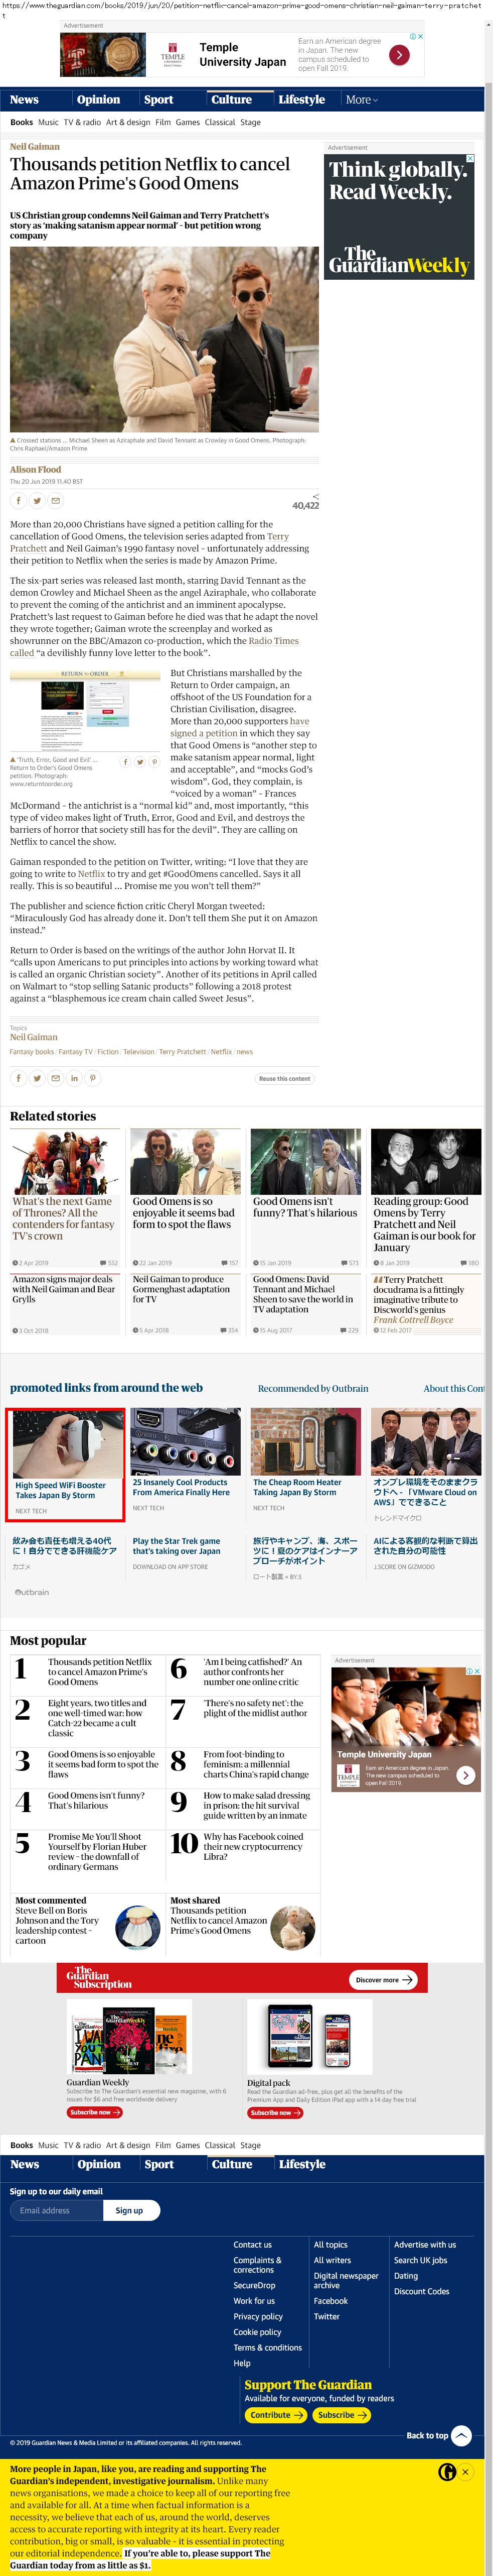Select Film in header subnavigation
Viewport: 493px width, 2576px height.
[x=162, y=123]
